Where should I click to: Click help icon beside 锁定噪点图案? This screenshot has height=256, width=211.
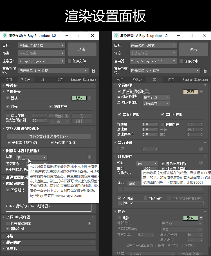click(x=89, y=224)
